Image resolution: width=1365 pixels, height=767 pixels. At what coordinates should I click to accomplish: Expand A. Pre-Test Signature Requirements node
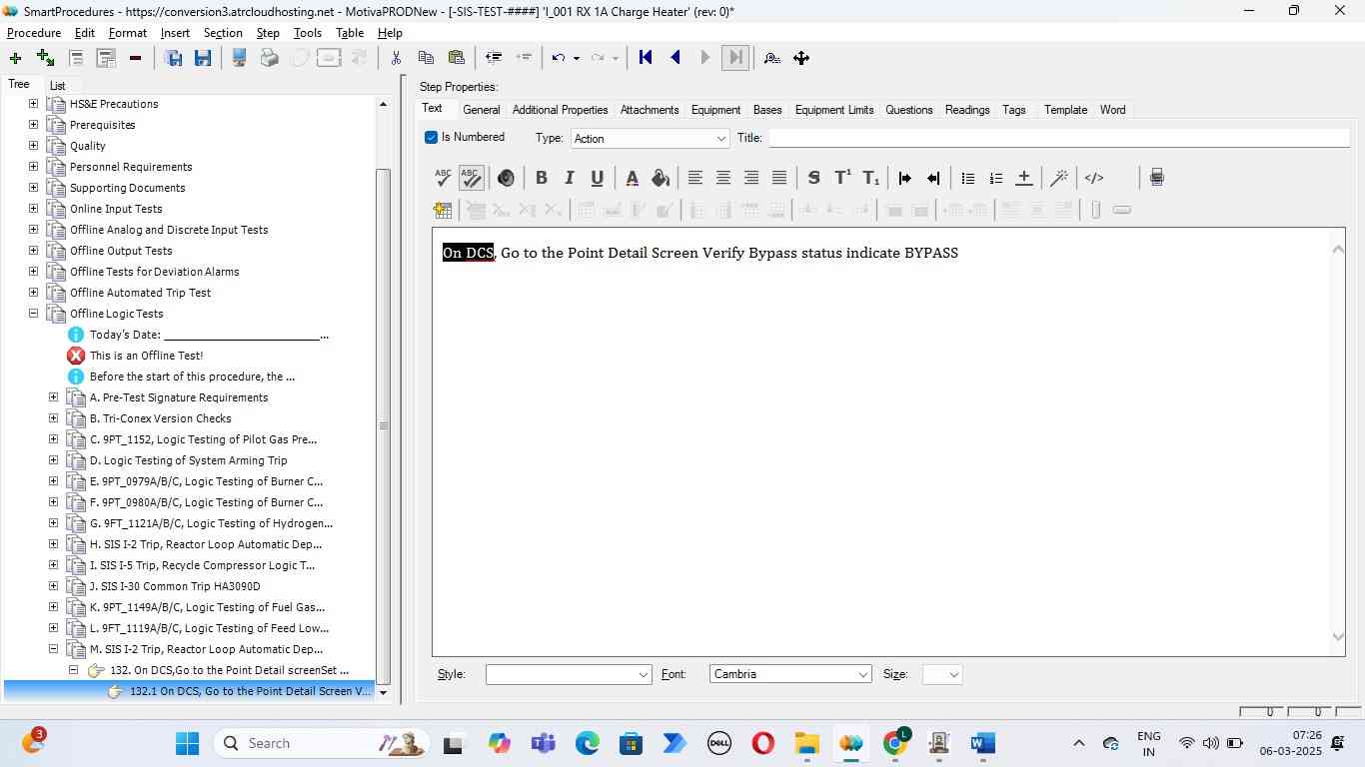[53, 397]
